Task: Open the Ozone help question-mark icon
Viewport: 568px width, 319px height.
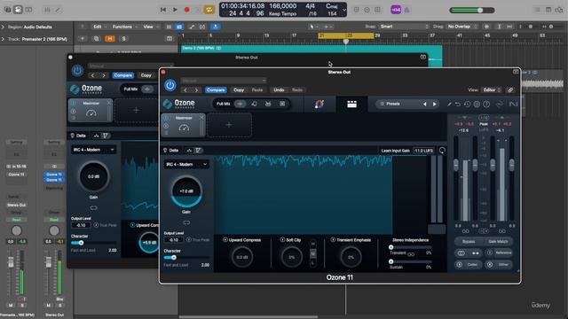Action: 486,105
